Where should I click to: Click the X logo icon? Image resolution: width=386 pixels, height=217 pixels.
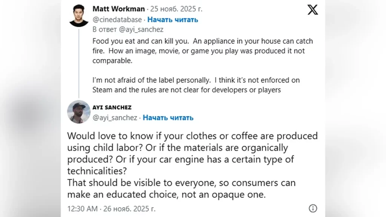[x=312, y=10]
